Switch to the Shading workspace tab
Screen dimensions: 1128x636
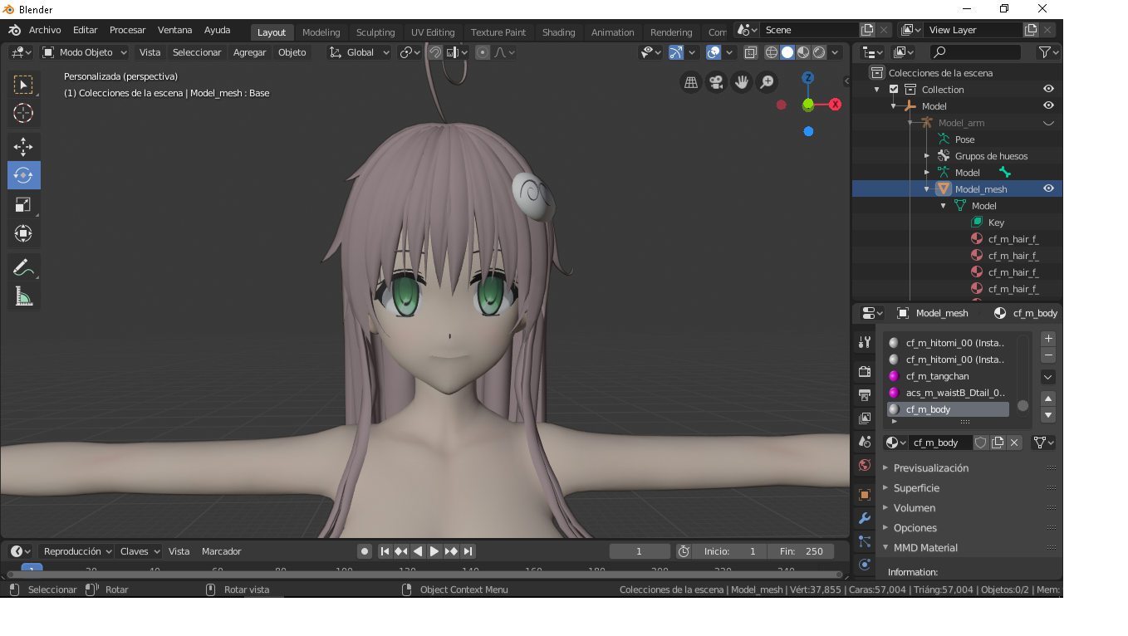[x=558, y=32]
